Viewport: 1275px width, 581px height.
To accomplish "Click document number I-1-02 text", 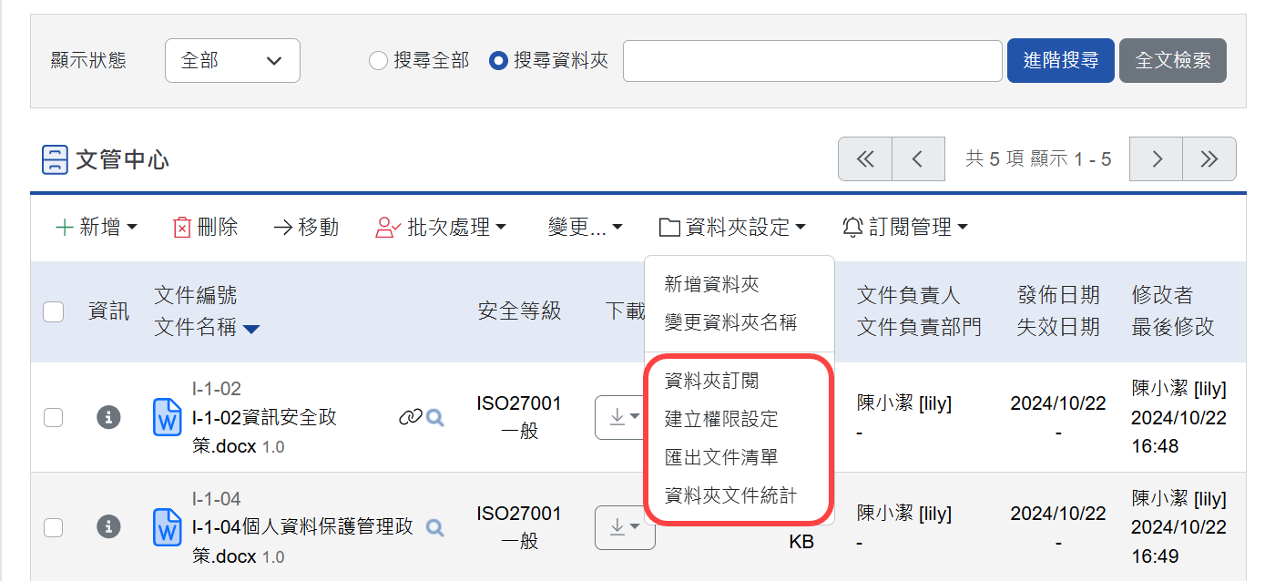I will click(217, 389).
